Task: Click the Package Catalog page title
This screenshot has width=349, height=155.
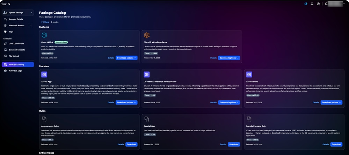Action: pos(52,13)
